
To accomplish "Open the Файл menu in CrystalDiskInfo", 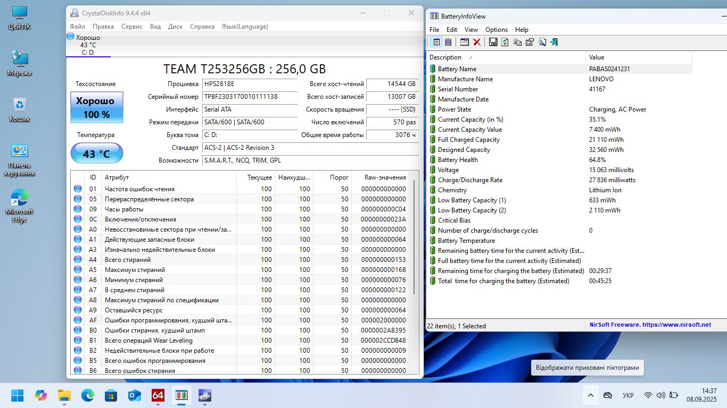I will (77, 27).
